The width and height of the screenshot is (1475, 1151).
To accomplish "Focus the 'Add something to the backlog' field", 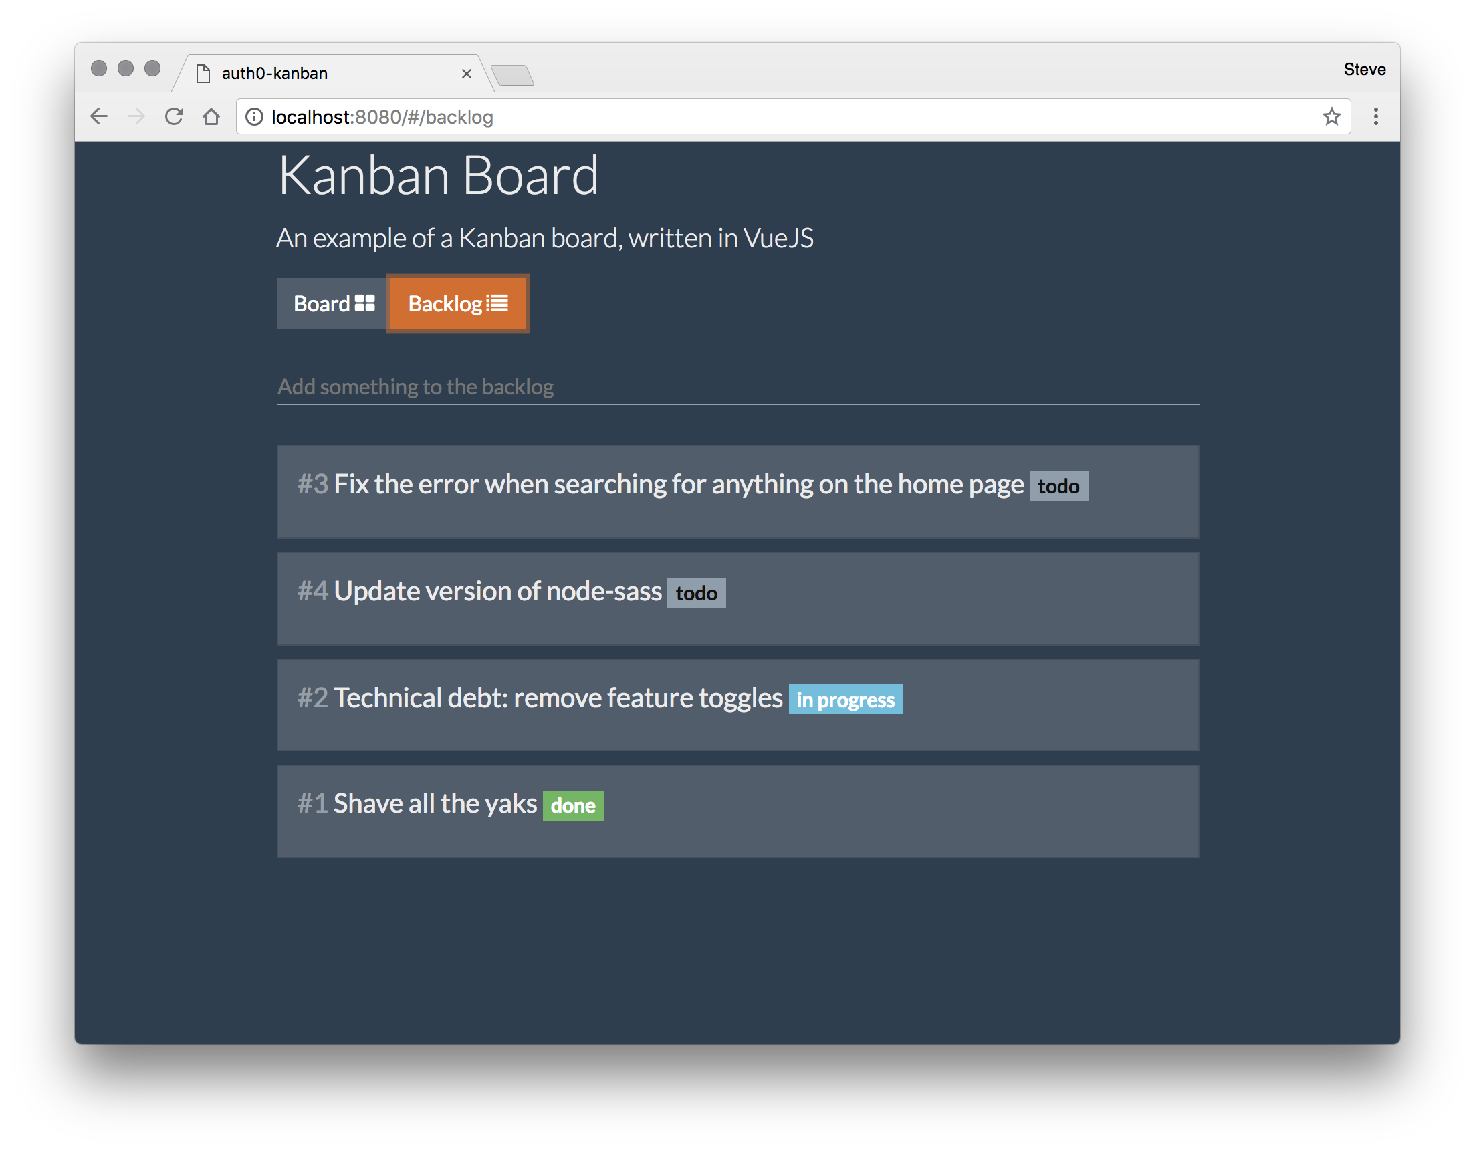I will pyautogui.click(x=736, y=387).
